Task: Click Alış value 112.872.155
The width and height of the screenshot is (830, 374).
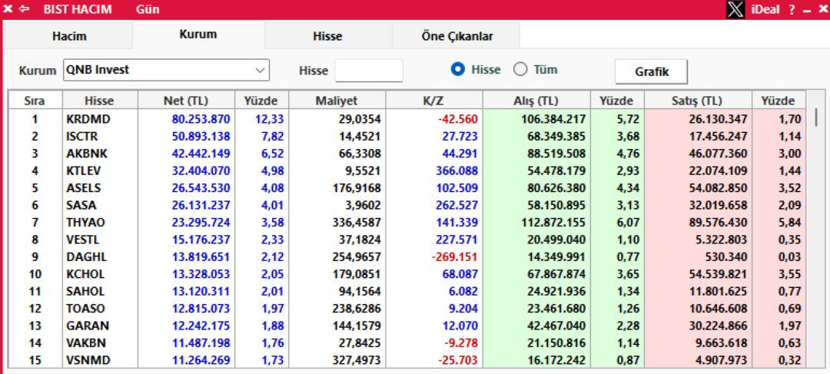Action: coord(552,223)
